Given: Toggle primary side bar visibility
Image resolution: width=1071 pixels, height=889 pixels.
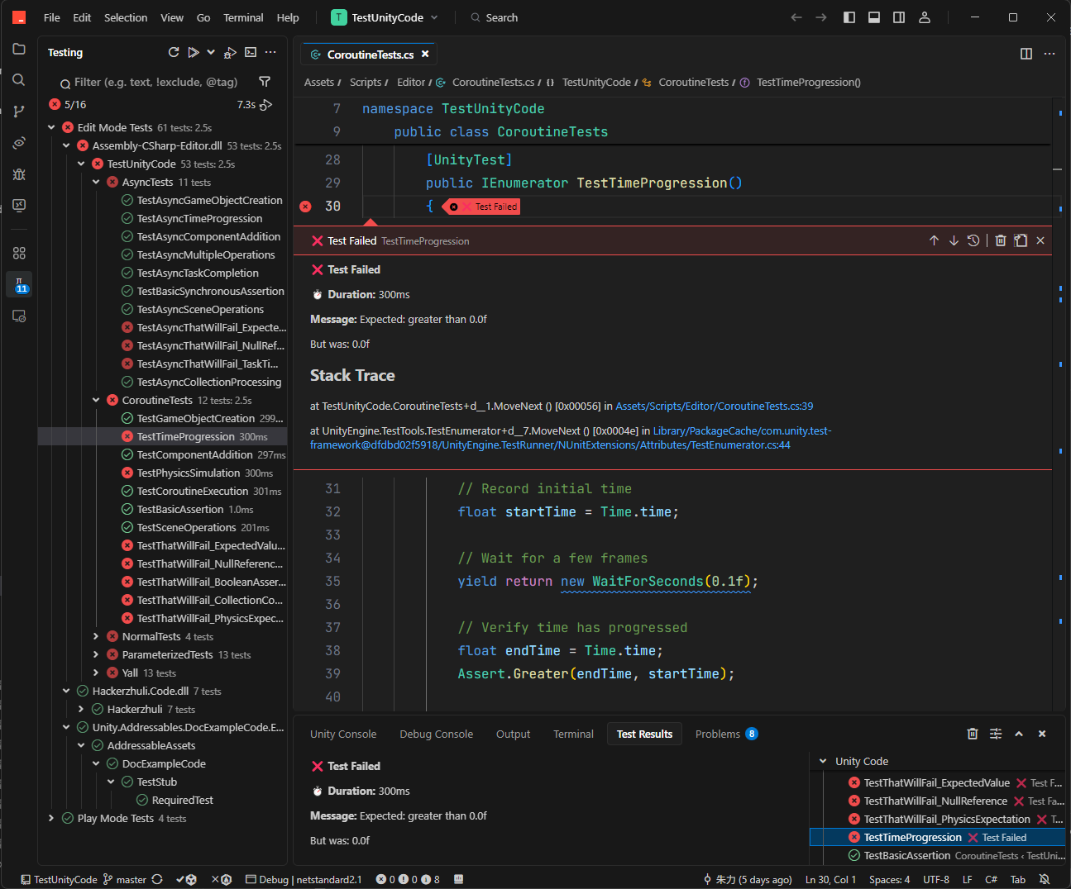Looking at the screenshot, I should click(x=849, y=17).
